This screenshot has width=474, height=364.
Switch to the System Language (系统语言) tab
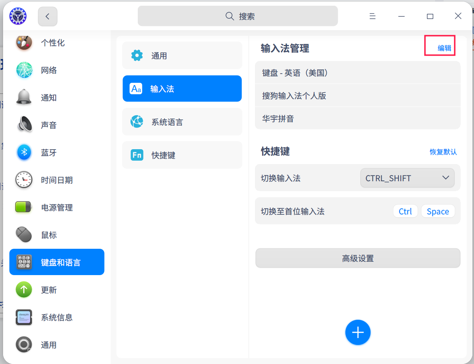pyautogui.click(x=182, y=122)
